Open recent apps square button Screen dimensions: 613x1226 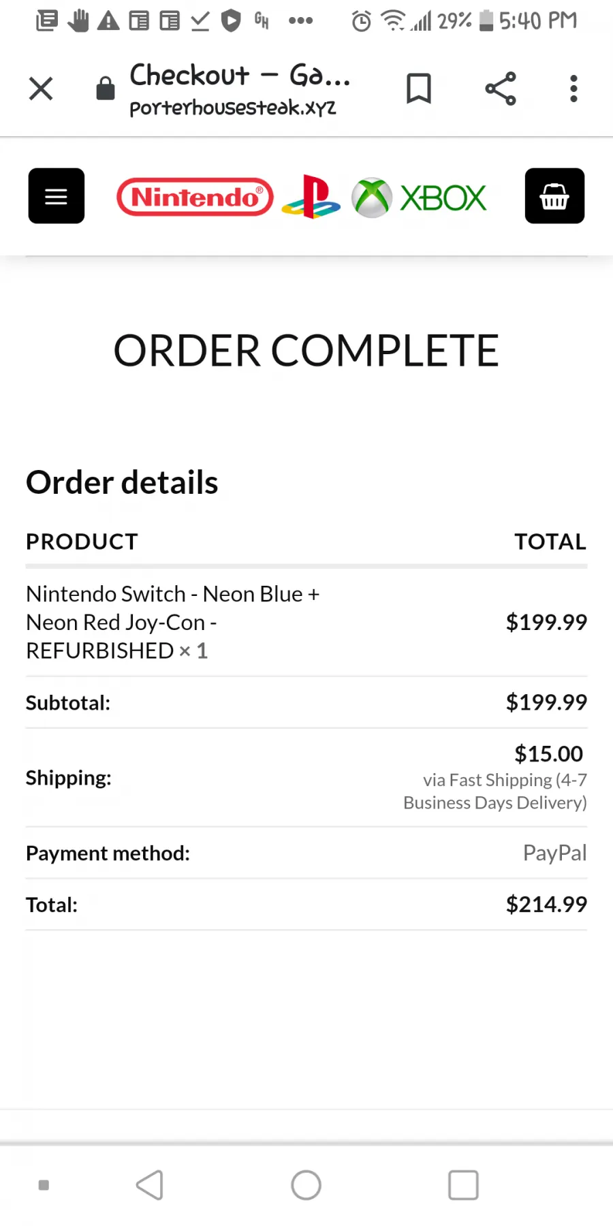click(x=463, y=1185)
